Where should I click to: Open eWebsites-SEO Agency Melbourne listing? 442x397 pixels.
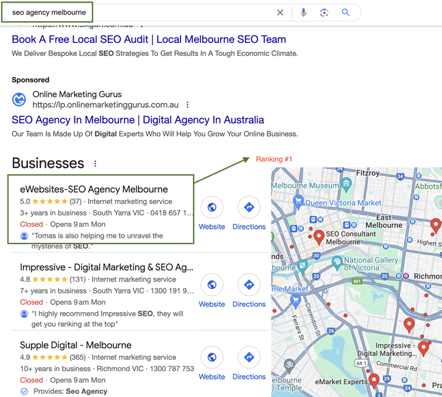pyautogui.click(x=94, y=189)
